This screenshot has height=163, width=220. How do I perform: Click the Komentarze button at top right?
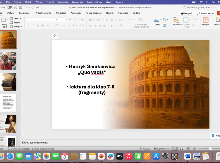coord(205,13)
